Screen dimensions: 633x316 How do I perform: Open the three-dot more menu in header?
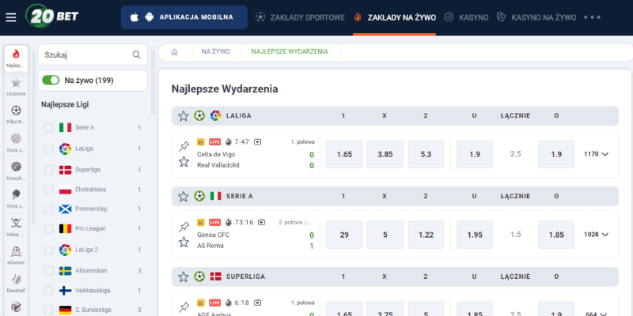pos(592,17)
